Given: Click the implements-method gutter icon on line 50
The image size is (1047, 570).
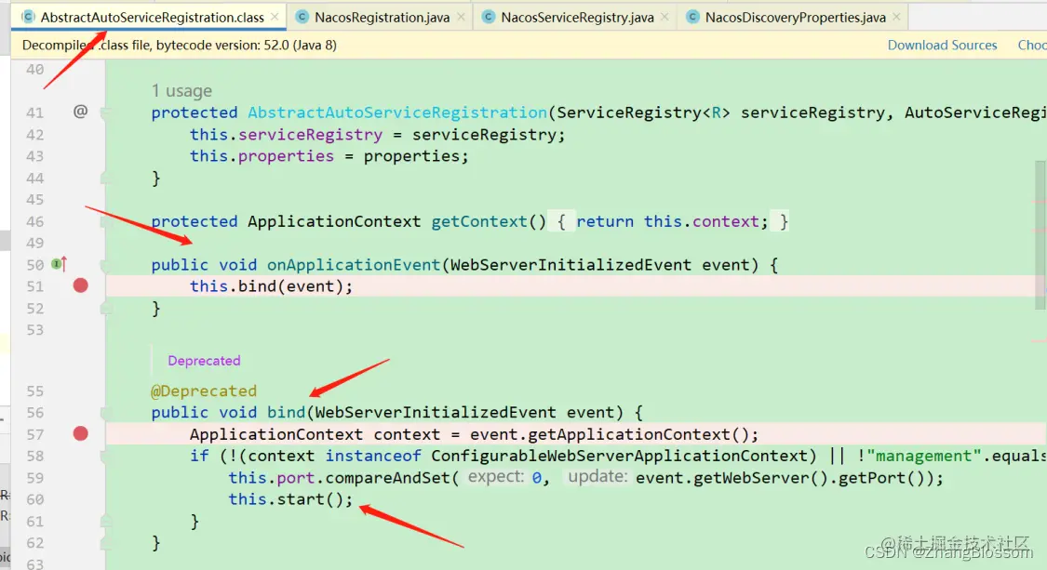Looking at the screenshot, I should coord(60,264).
